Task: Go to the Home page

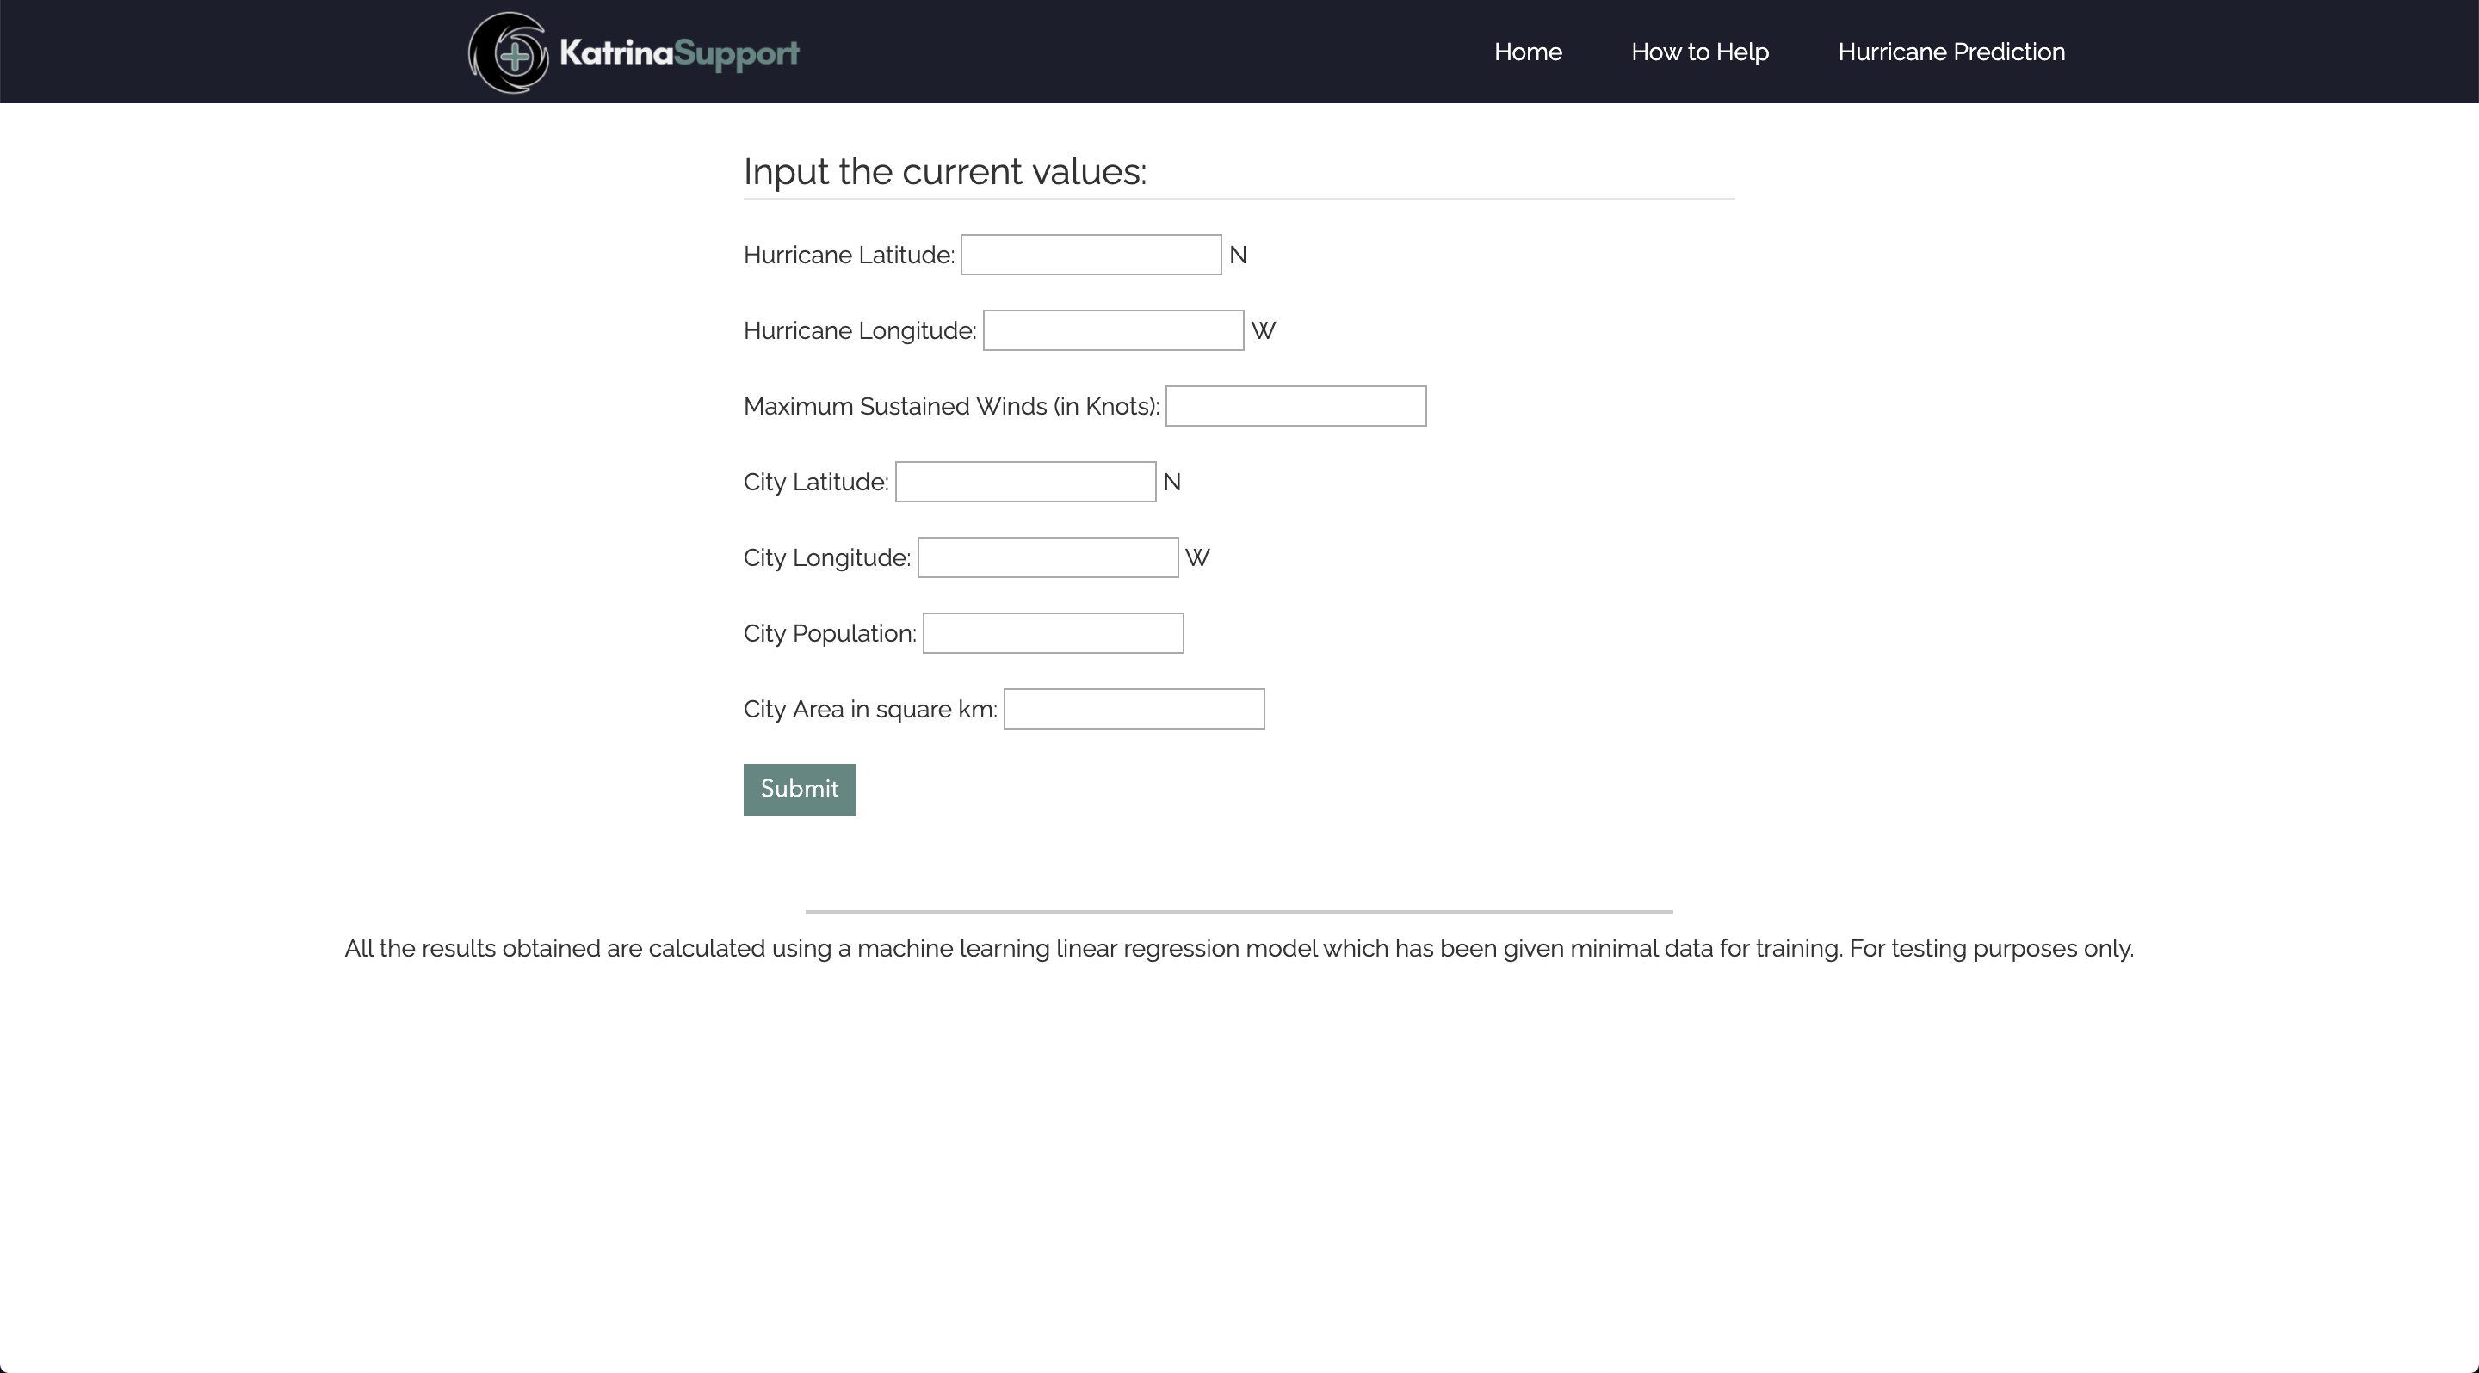Action: pyautogui.click(x=1527, y=52)
